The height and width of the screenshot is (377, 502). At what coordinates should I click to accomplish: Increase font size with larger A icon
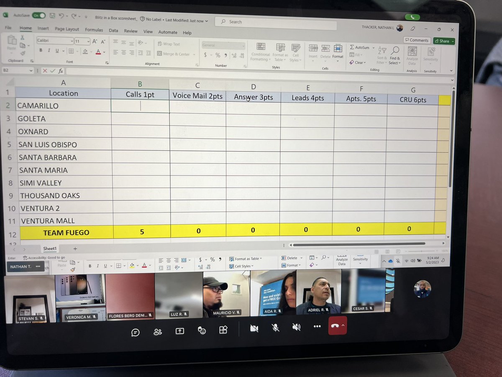coord(95,41)
